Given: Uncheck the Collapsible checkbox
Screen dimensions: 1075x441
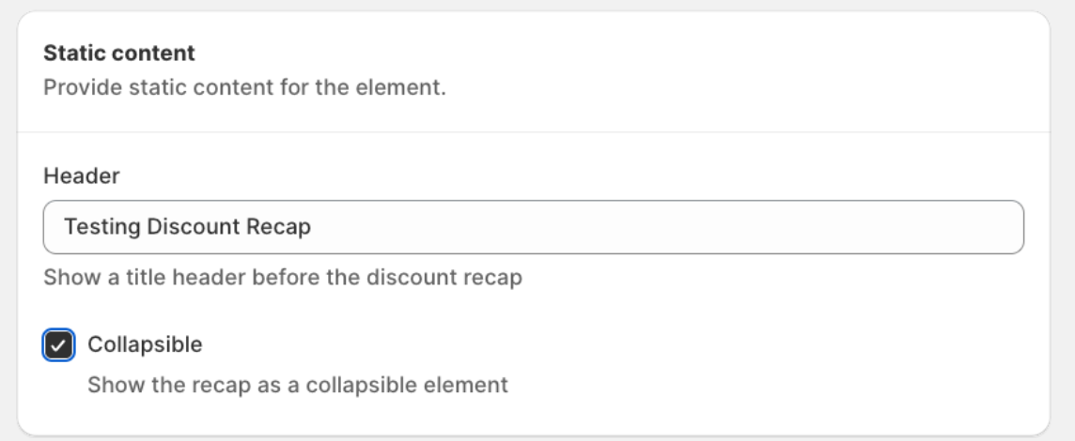Looking at the screenshot, I should click(58, 345).
